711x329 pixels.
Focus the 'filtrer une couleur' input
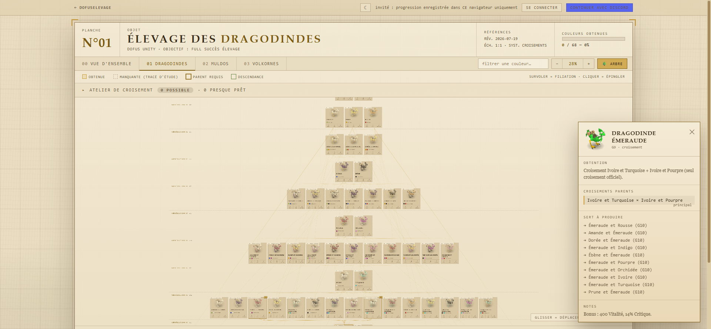click(x=513, y=64)
